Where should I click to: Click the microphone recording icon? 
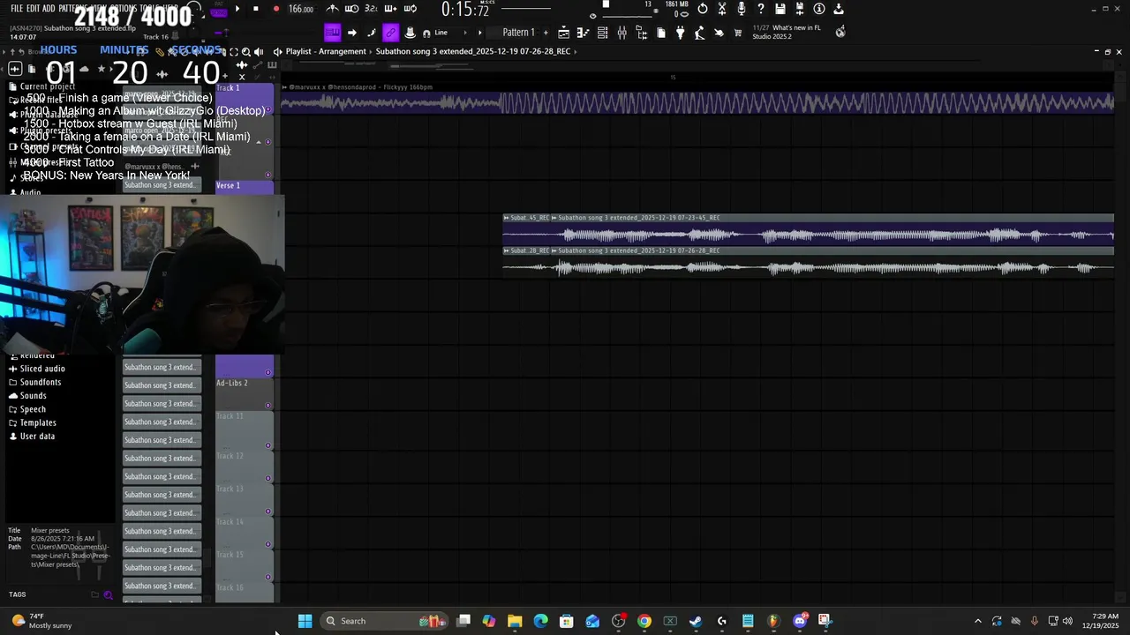tap(742, 9)
